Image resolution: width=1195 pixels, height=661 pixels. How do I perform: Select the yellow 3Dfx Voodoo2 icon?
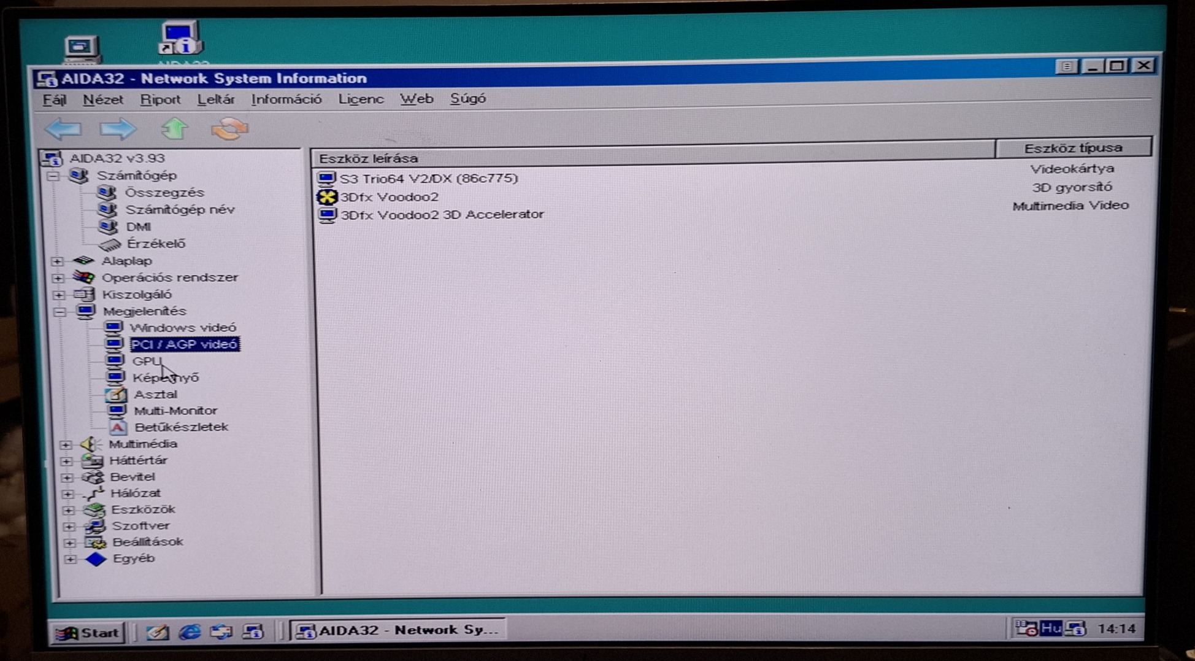pyautogui.click(x=327, y=197)
